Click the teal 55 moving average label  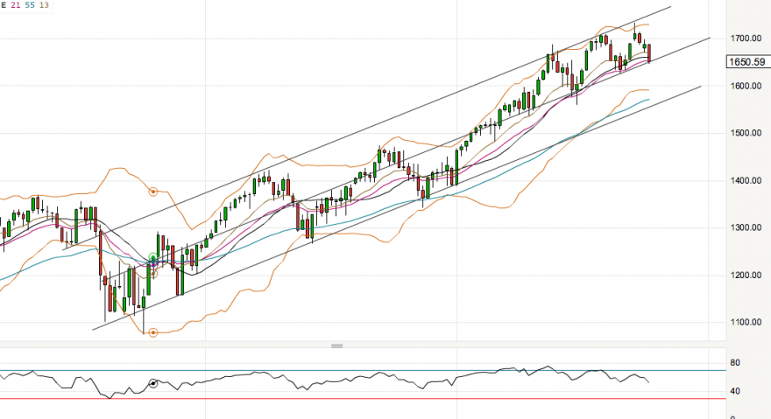point(30,5)
